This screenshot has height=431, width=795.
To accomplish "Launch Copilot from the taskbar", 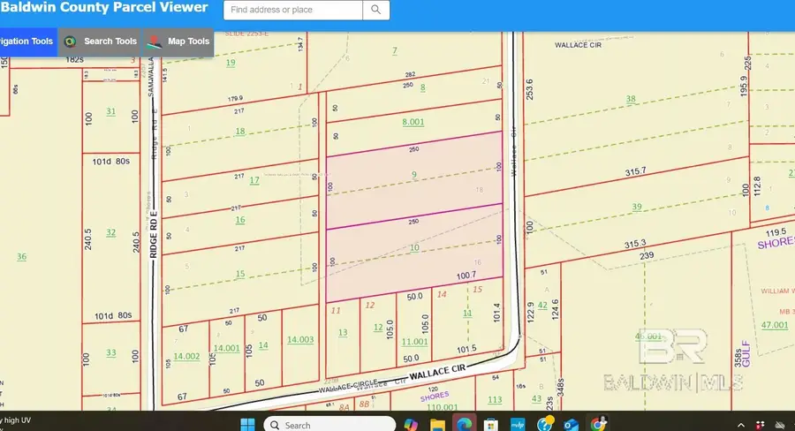I will 411,425.
